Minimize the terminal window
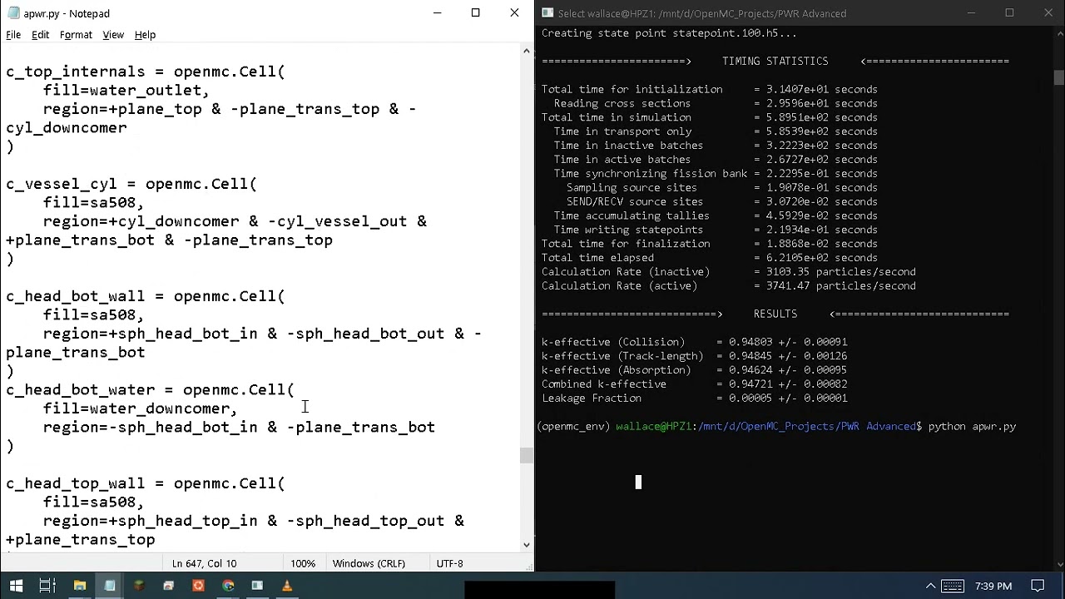 pyautogui.click(x=971, y=13)
